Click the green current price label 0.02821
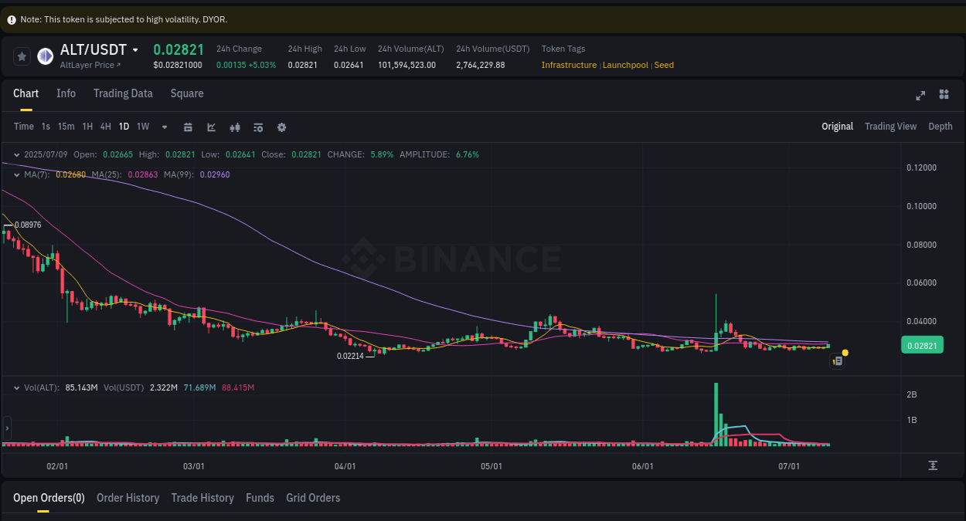This screenshot has height=521, width=966. point(922,345)
